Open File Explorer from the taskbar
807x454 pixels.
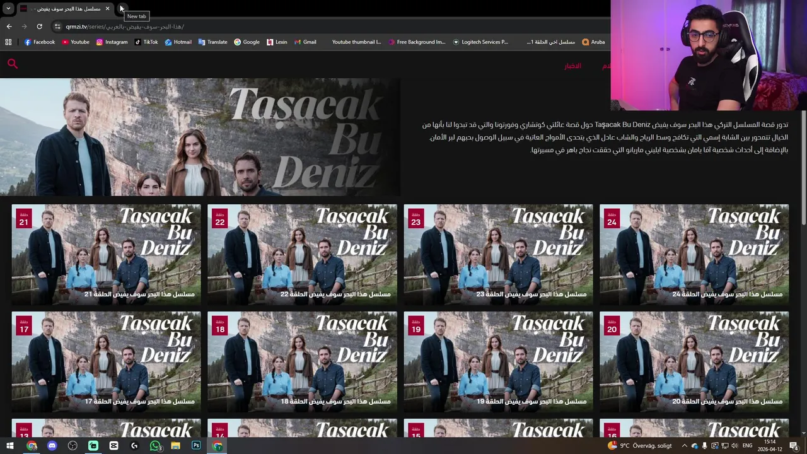175,446
